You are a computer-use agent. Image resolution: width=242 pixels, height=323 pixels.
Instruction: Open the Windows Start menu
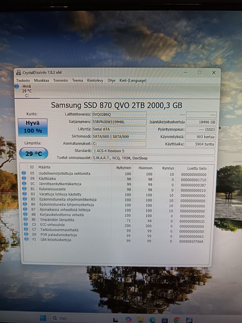(43, 318)
